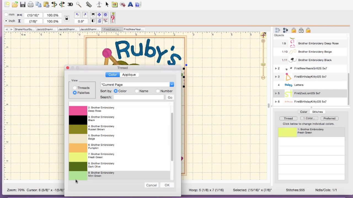This screenshot has height=198, width=353.
Task: Expand object 2 FirstNewYearsGirlI2S
Action: click(x=276, y=68)
